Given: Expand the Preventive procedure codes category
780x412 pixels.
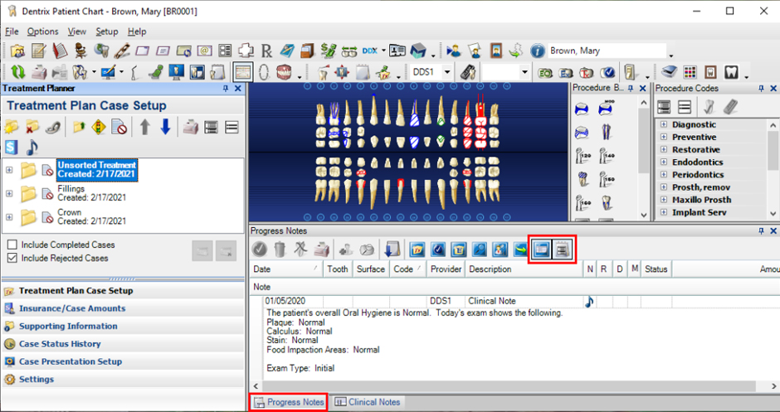Looking at the screenshot, I should point(664,137).
